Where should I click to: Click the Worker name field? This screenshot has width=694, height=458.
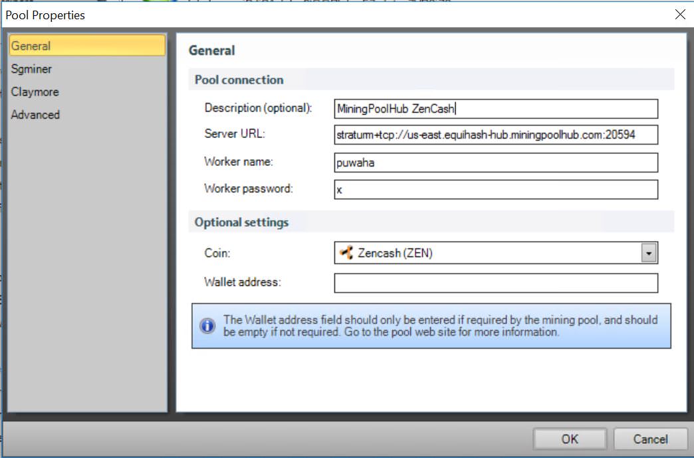[x=496, y=163]
